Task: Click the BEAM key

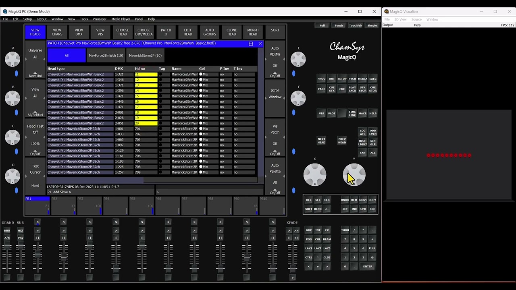Action: pyautogui.click(x=327, y=239)
